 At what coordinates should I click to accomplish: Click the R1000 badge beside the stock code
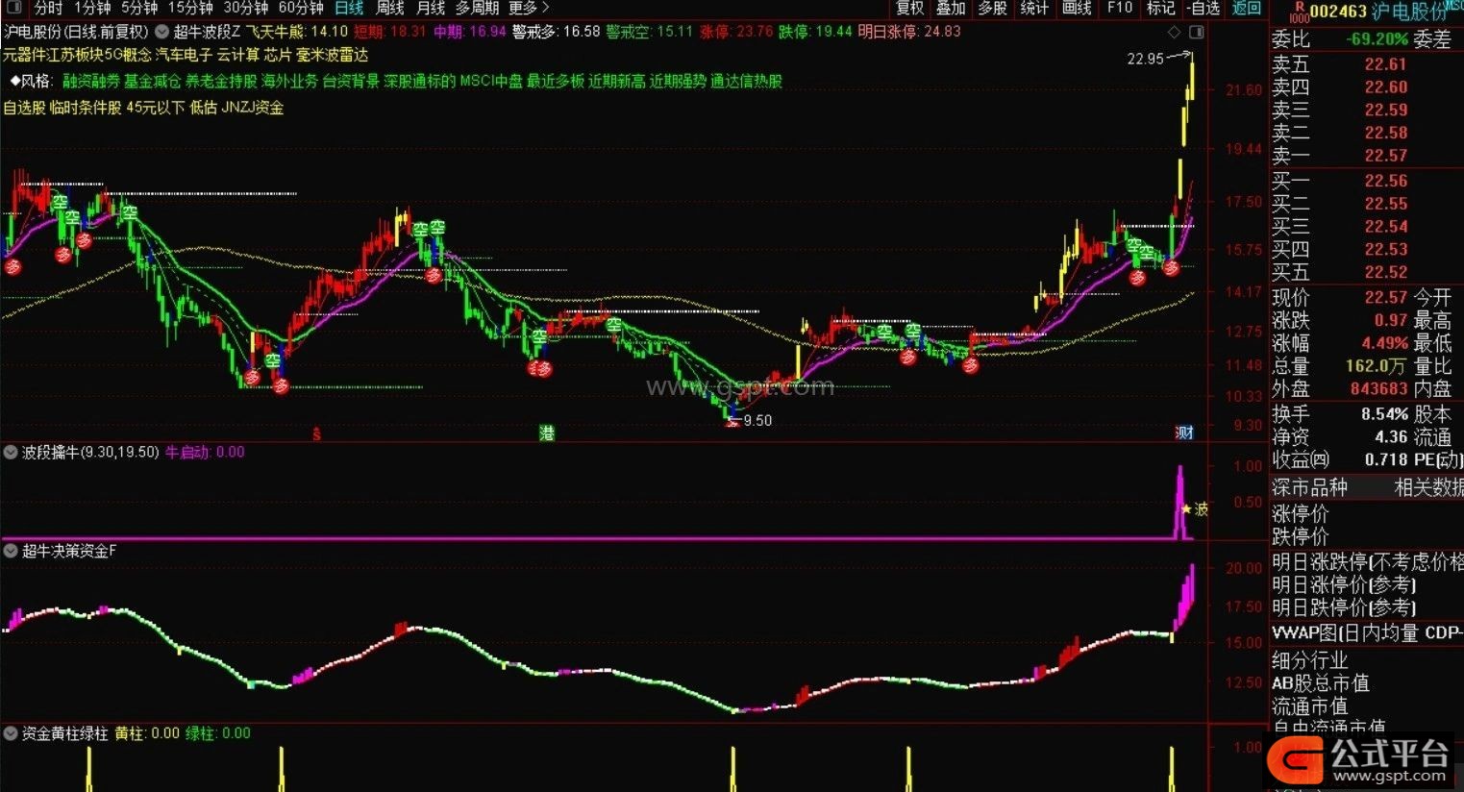pyautogui.click(x=1298, y=12)
